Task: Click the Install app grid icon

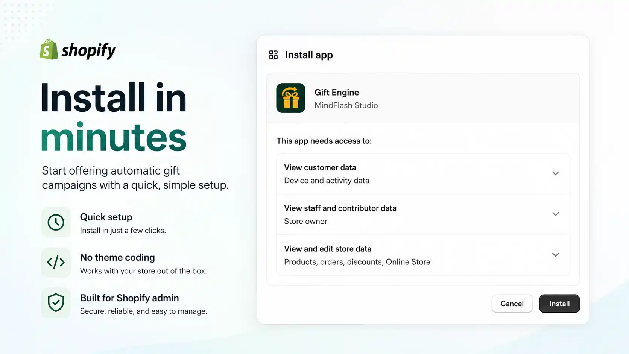Action: pos(273,55)
